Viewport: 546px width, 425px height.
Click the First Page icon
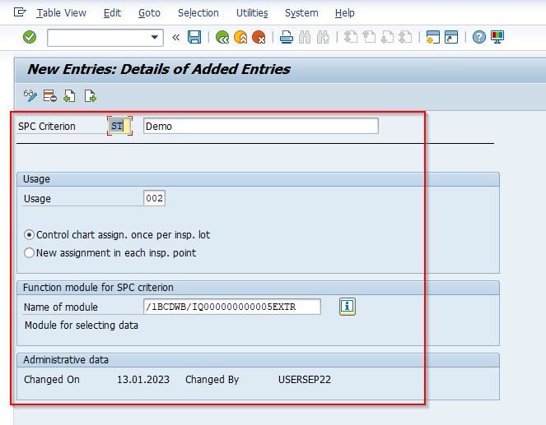pyautogui.click(x=351, y=37)
